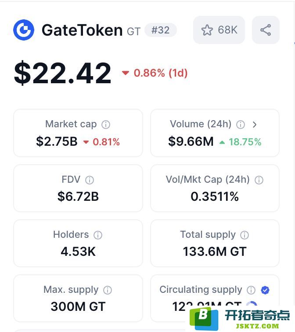Click the verified badge next to Circulating supply

click(265, 290)
